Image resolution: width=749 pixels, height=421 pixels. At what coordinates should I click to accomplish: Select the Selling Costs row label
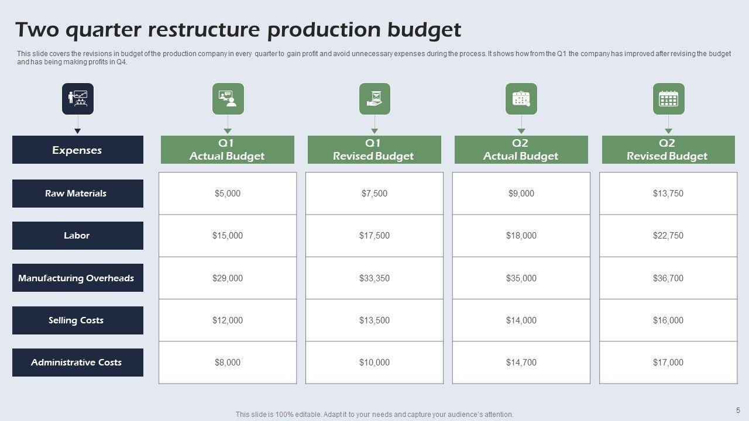coord(78,320)
